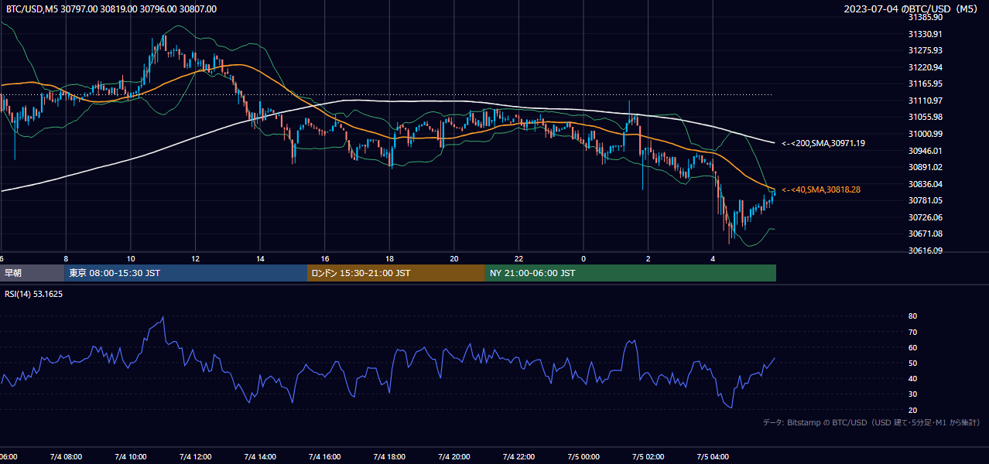Screen dimensions: 989x464
Task: Click RSI axis level 40
Action: tap(912, 379)
